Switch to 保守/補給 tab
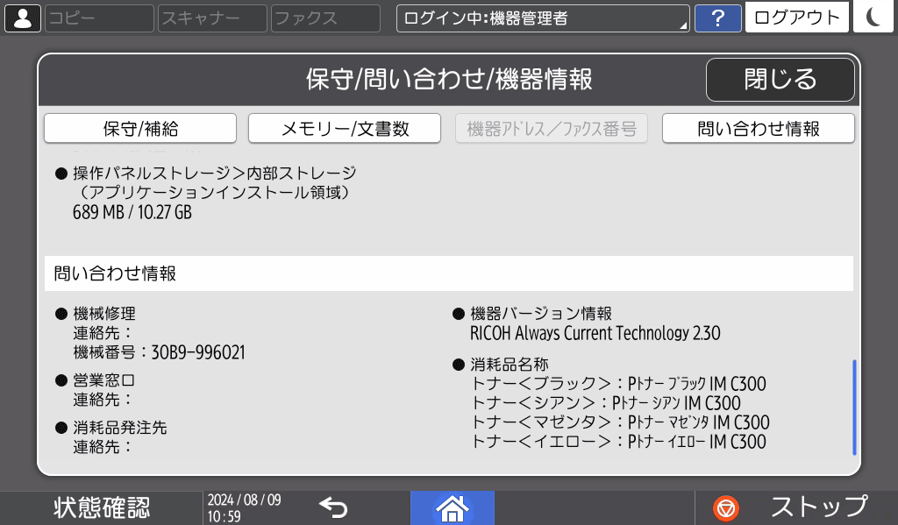The width and height of the screenshot is (898, 525). click(140, 129)
